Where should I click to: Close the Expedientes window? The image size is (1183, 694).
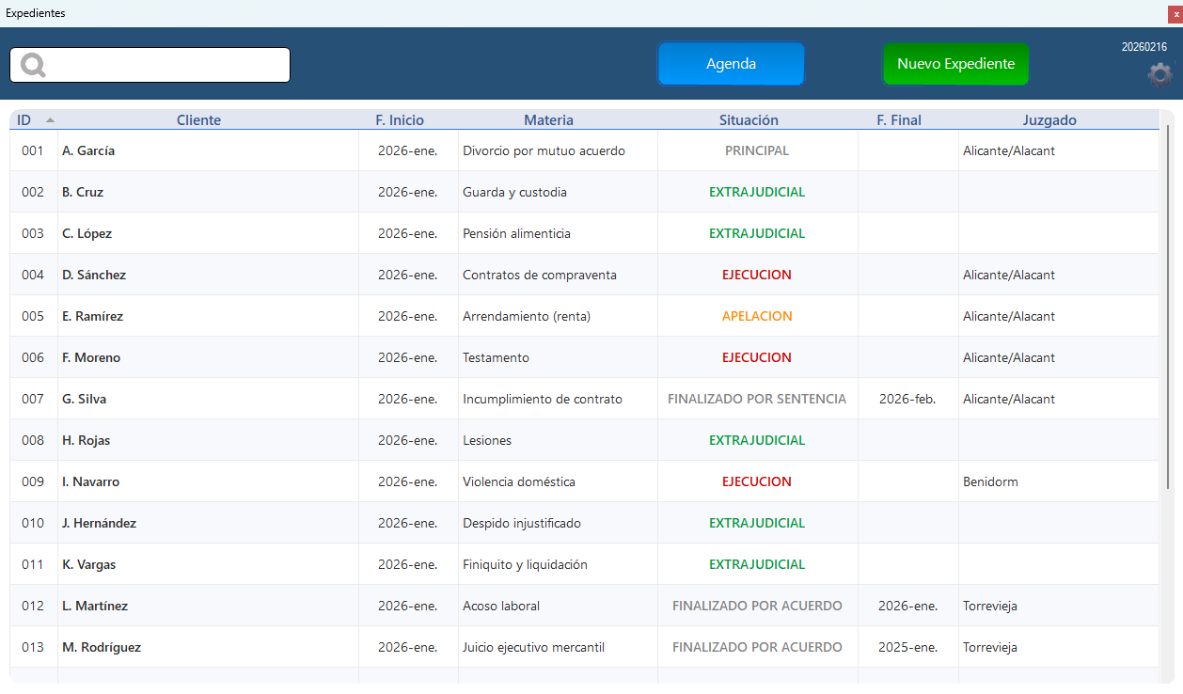click(1175, 14)
